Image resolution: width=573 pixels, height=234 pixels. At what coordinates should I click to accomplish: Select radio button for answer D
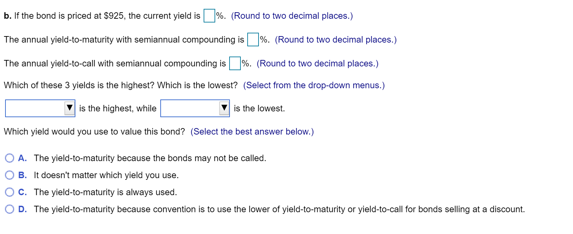[9, 209]
